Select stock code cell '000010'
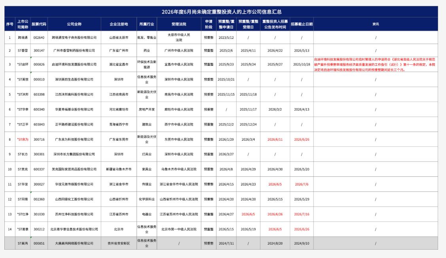Viewport: 446px width, 258px height. click(39, 79)
